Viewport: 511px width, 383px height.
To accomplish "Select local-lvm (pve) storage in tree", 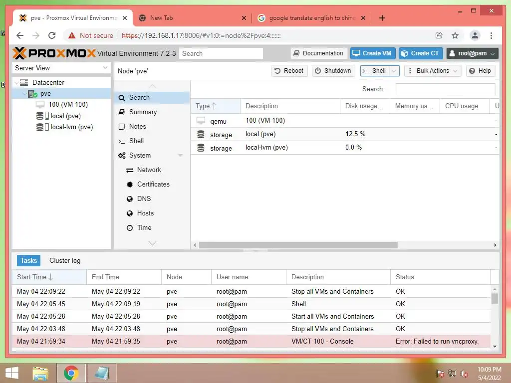I will coord(72,127).
